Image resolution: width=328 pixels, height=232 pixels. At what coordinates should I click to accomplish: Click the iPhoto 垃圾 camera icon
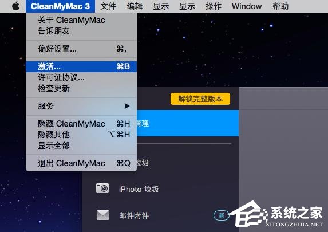pyautogui.click(x=102, y=188)
